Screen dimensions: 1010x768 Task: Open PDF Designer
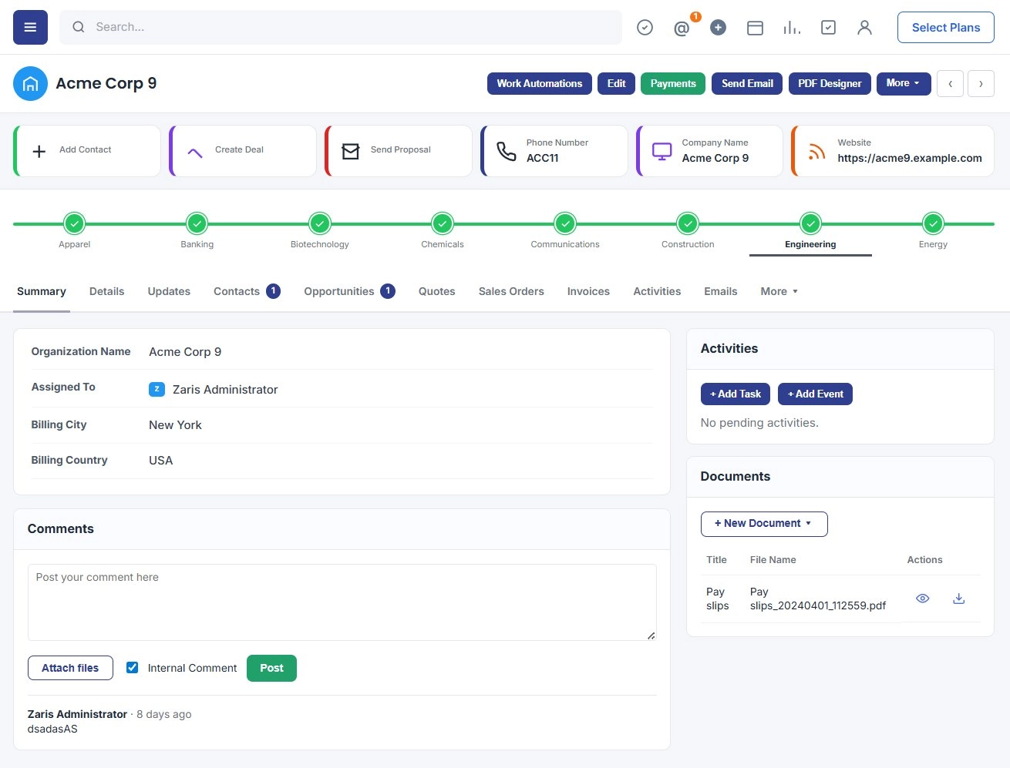(x=830, y=83)
